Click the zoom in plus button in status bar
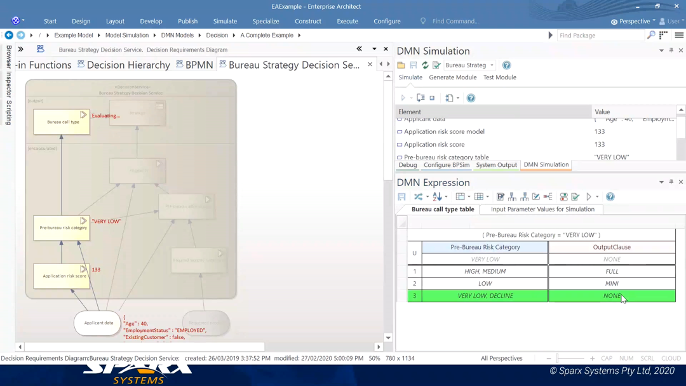 click(592, 358)
